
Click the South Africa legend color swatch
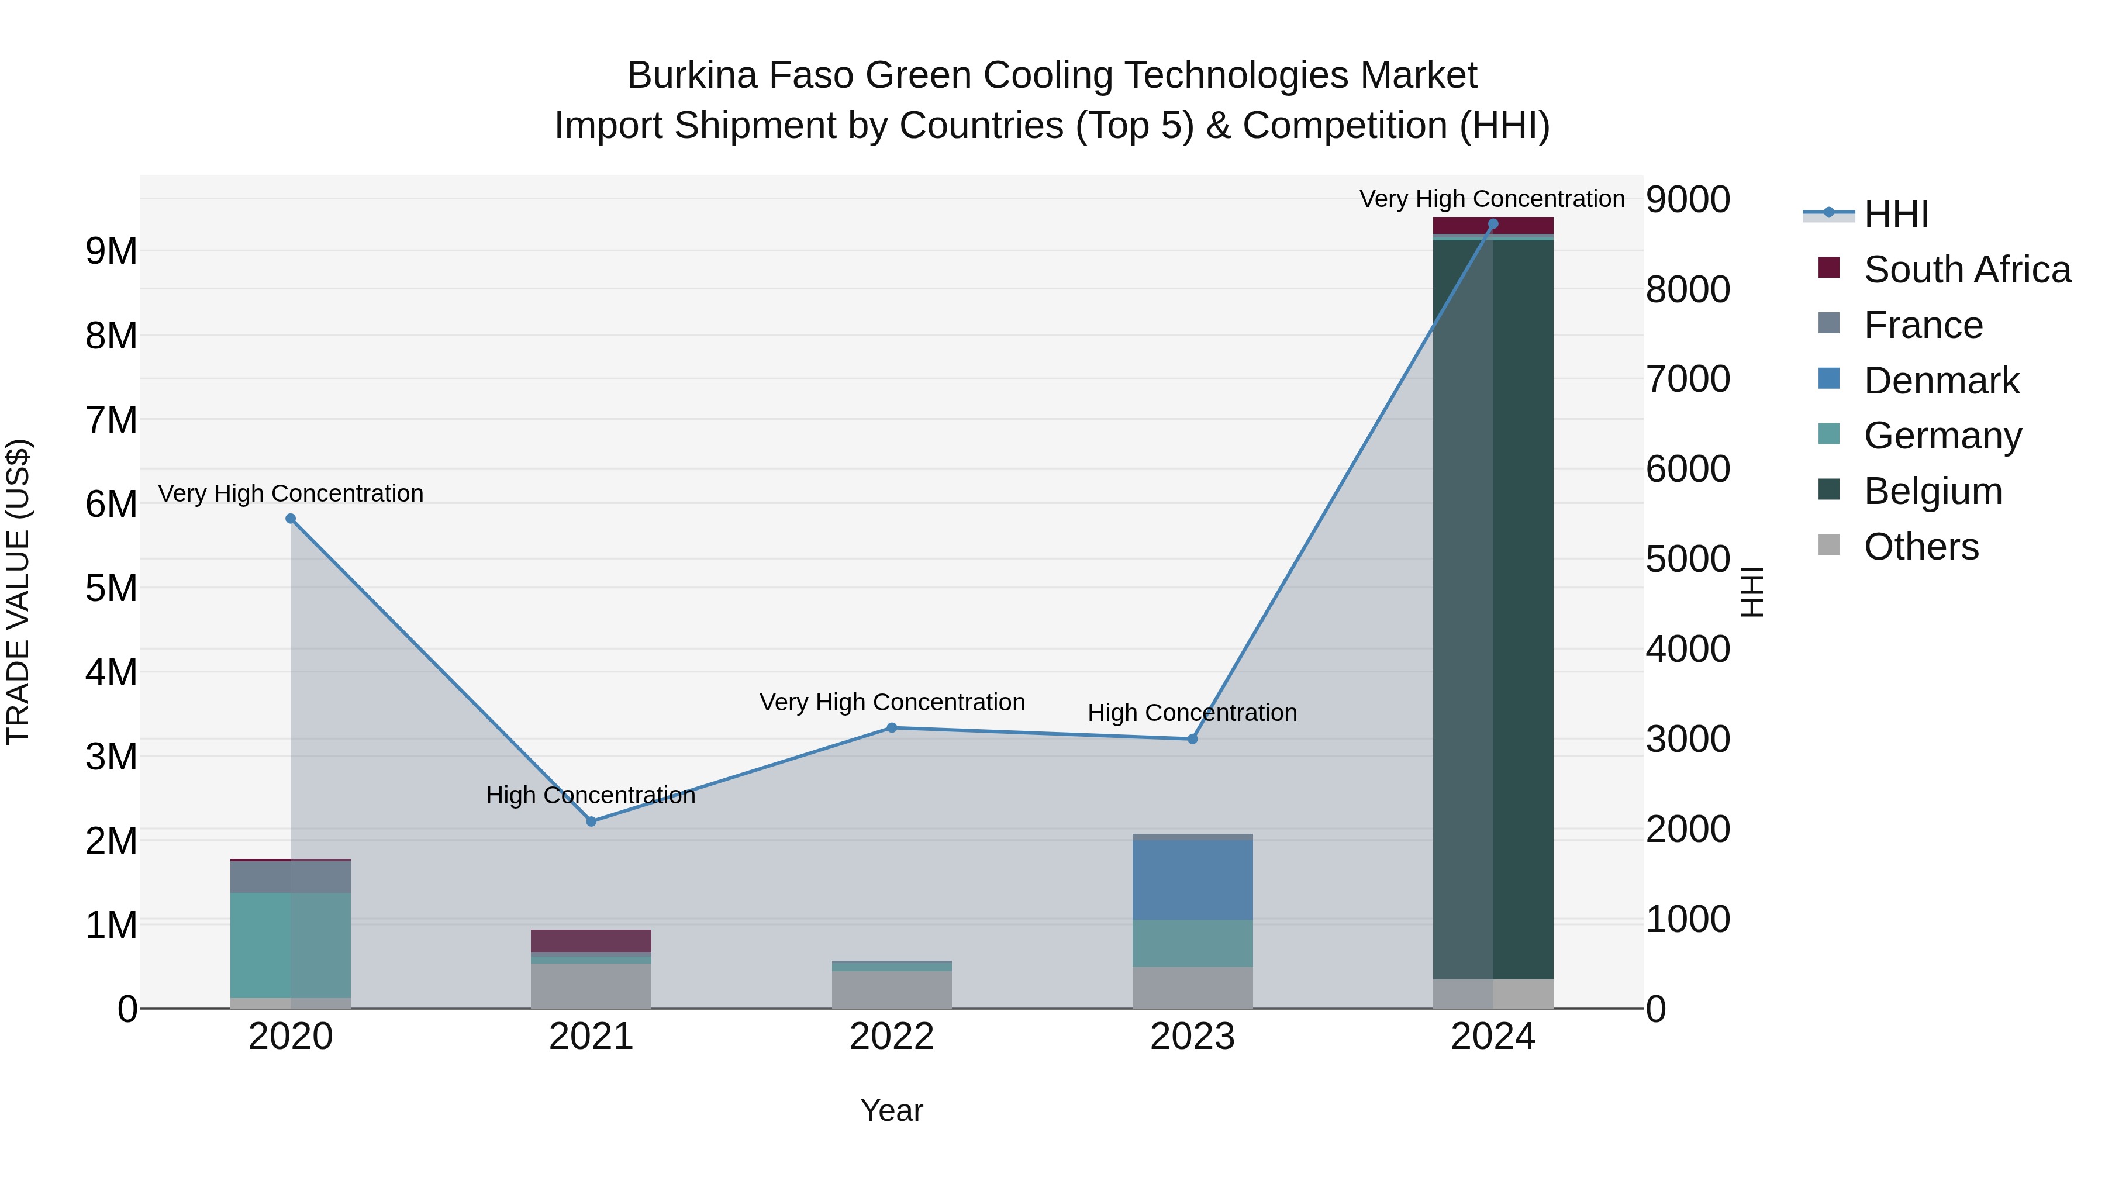(x=1829, y=268)
